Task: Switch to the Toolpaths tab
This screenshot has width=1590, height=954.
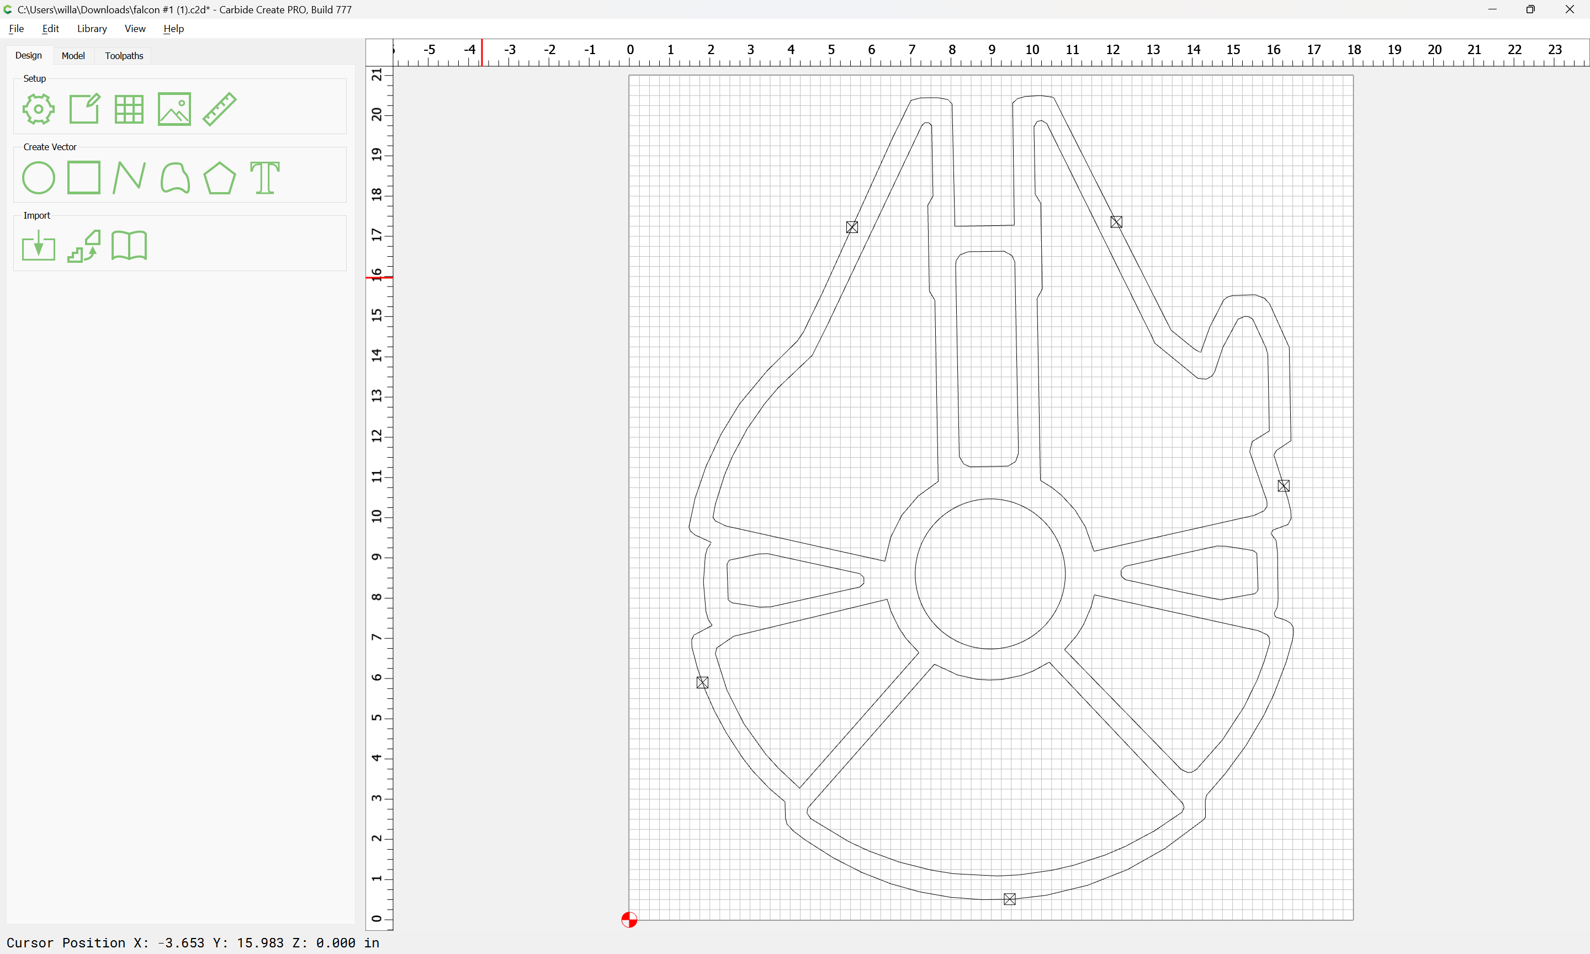Action: pos(124,56)
